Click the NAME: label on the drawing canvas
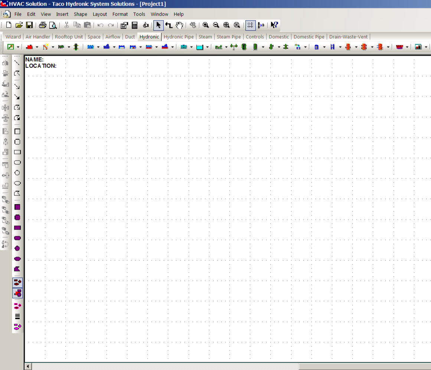Image resolution: width=431 pixels, height=370 pixels. [35, 60]
